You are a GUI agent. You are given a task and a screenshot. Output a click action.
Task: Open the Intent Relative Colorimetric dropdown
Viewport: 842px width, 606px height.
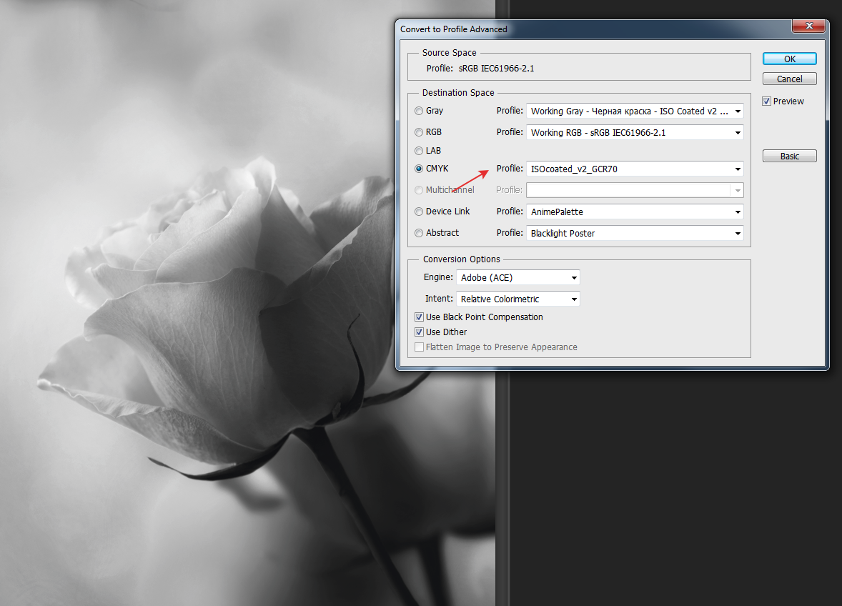pyautogui.click(x=517, y=299)
